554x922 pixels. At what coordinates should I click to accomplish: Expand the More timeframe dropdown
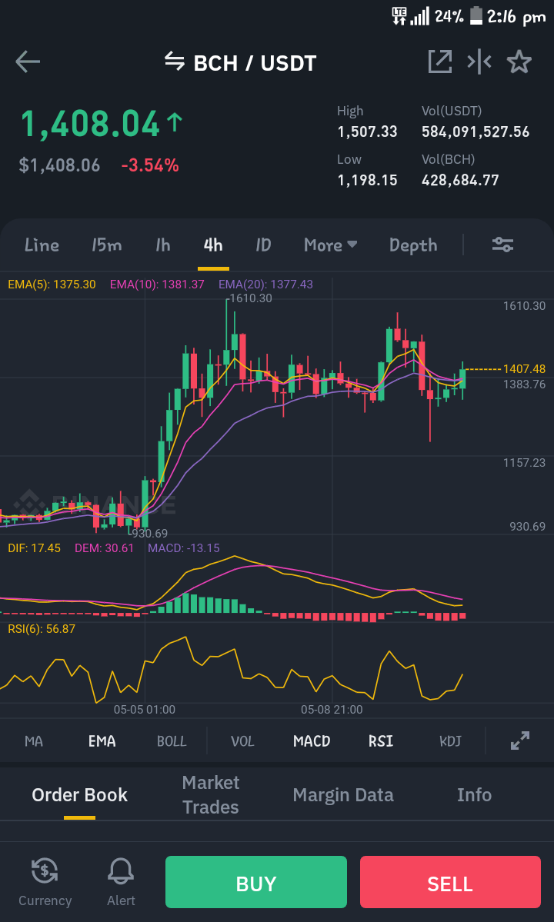[331, 245]
